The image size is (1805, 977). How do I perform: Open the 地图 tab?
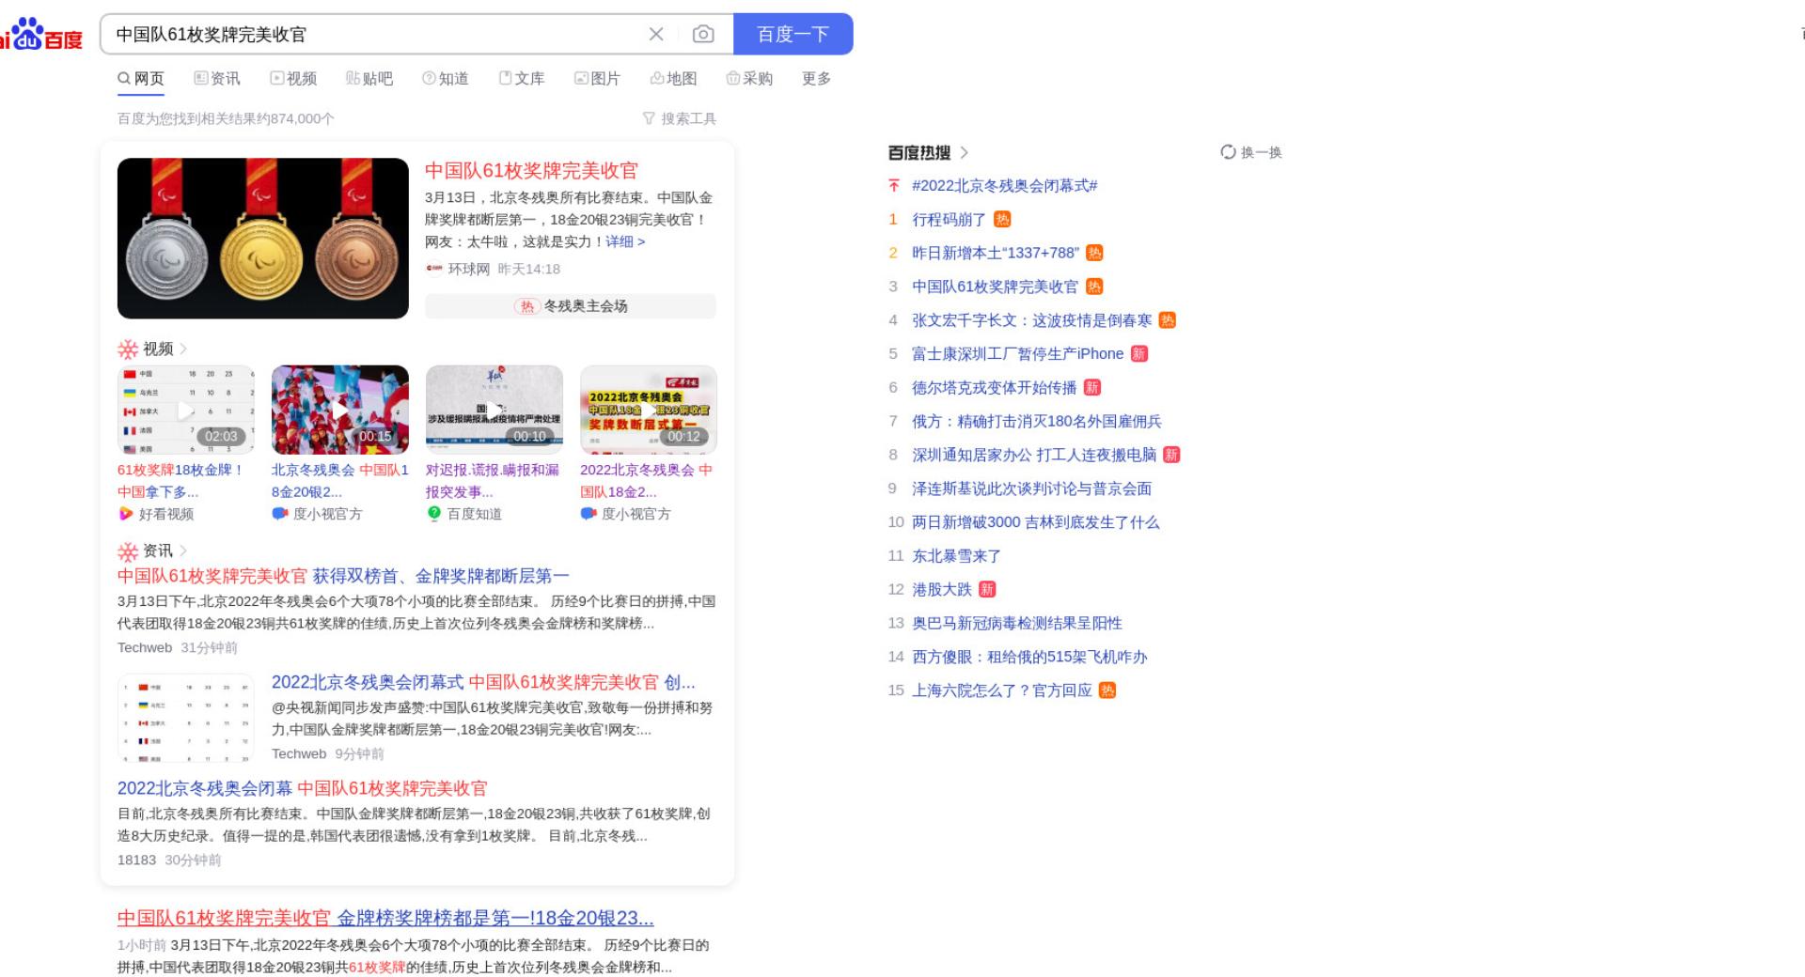tap(674, 79)
